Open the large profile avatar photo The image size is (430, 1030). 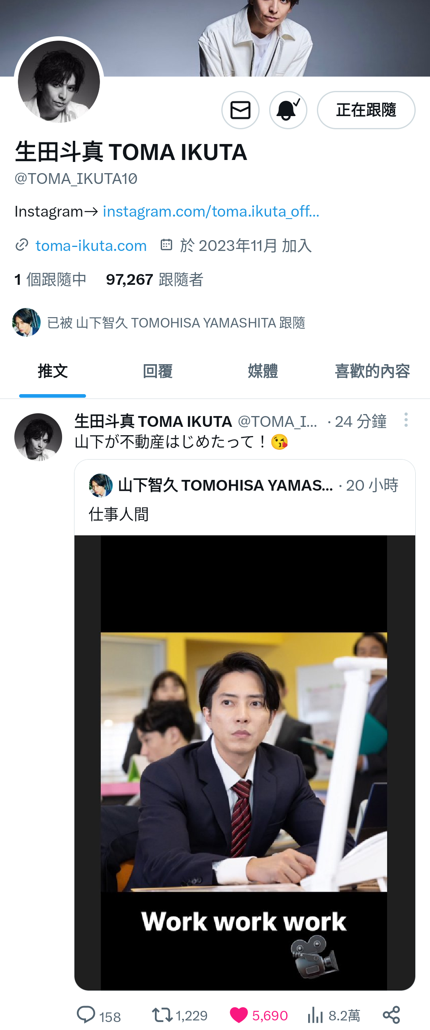point(59,81)
